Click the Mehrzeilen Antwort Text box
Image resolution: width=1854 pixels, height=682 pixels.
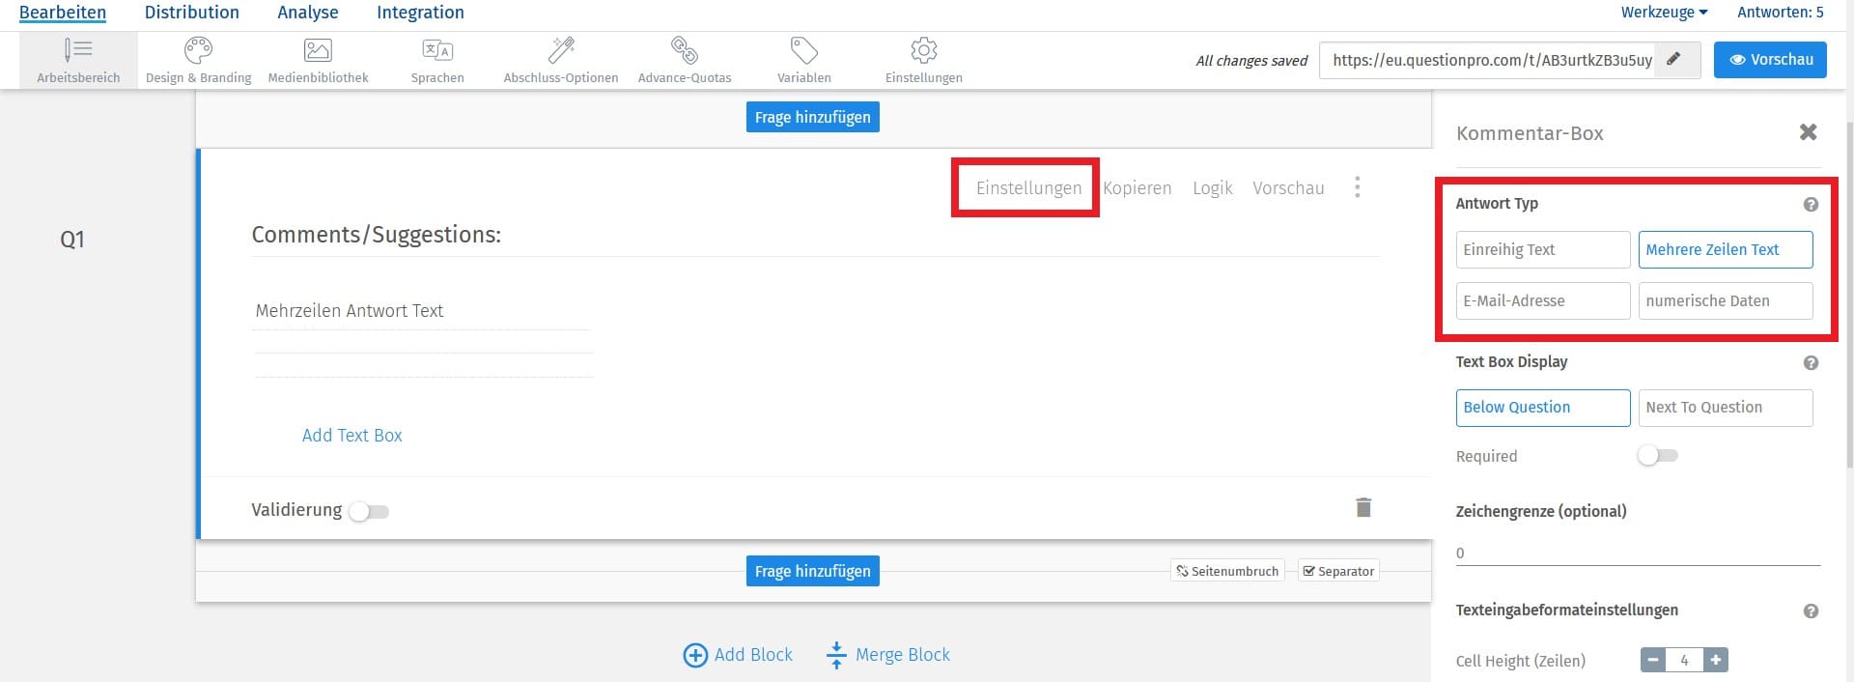coord(422,311)
